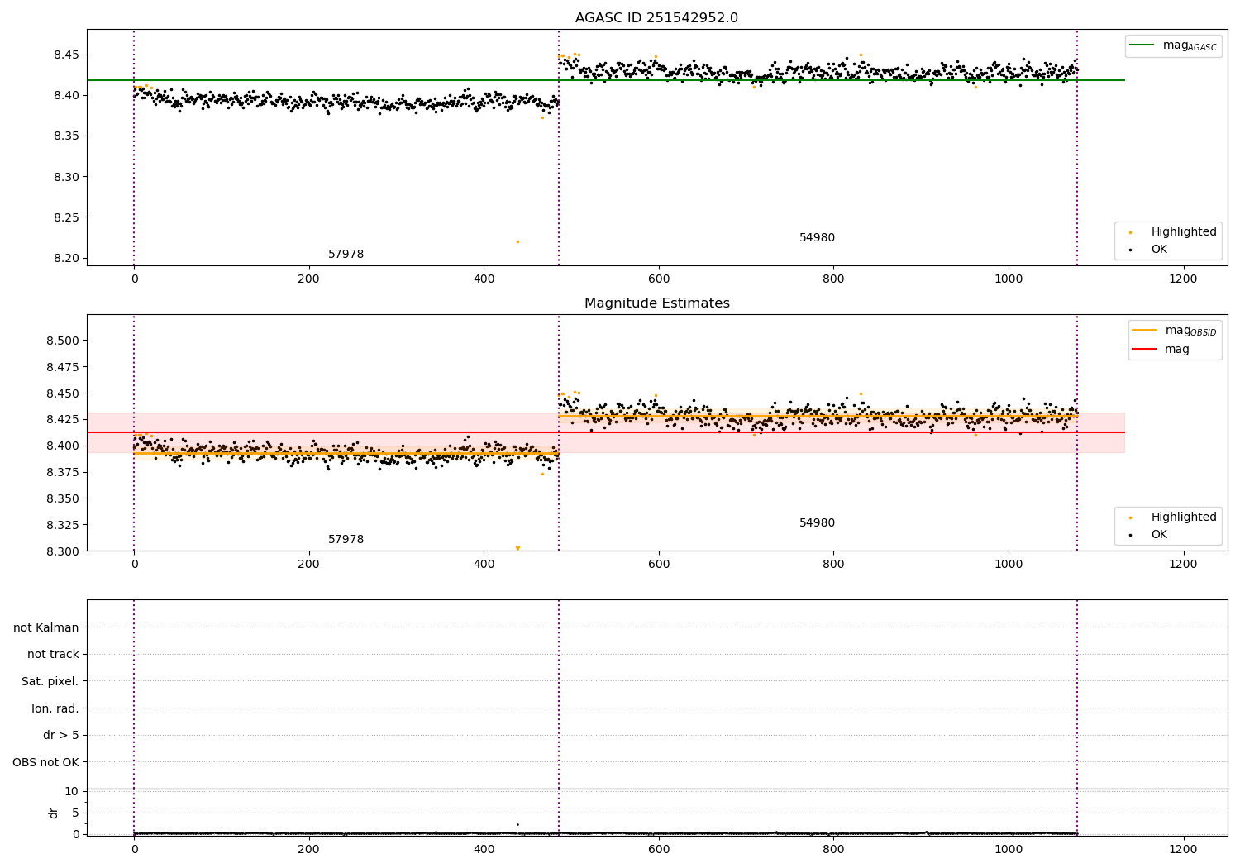The image size is (1240, 868).
Task: Click x tick 1000 under the Magnitude Estimates plot
Action: pyautogui.click(x=1009, y=565)
